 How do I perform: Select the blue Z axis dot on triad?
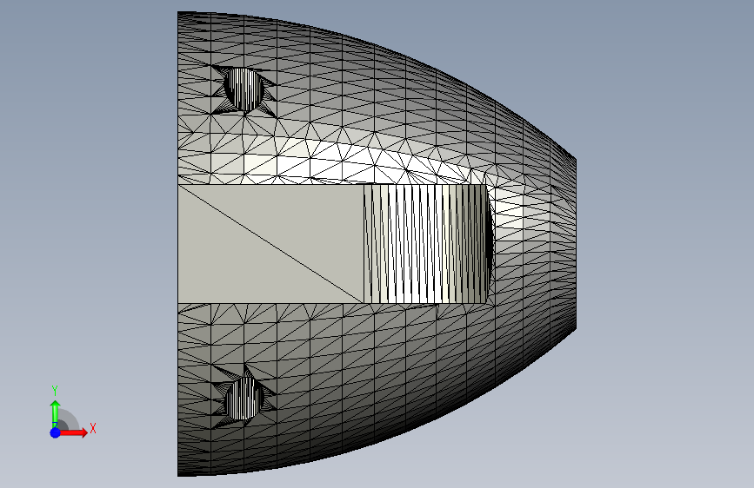(x=55, y=432)
